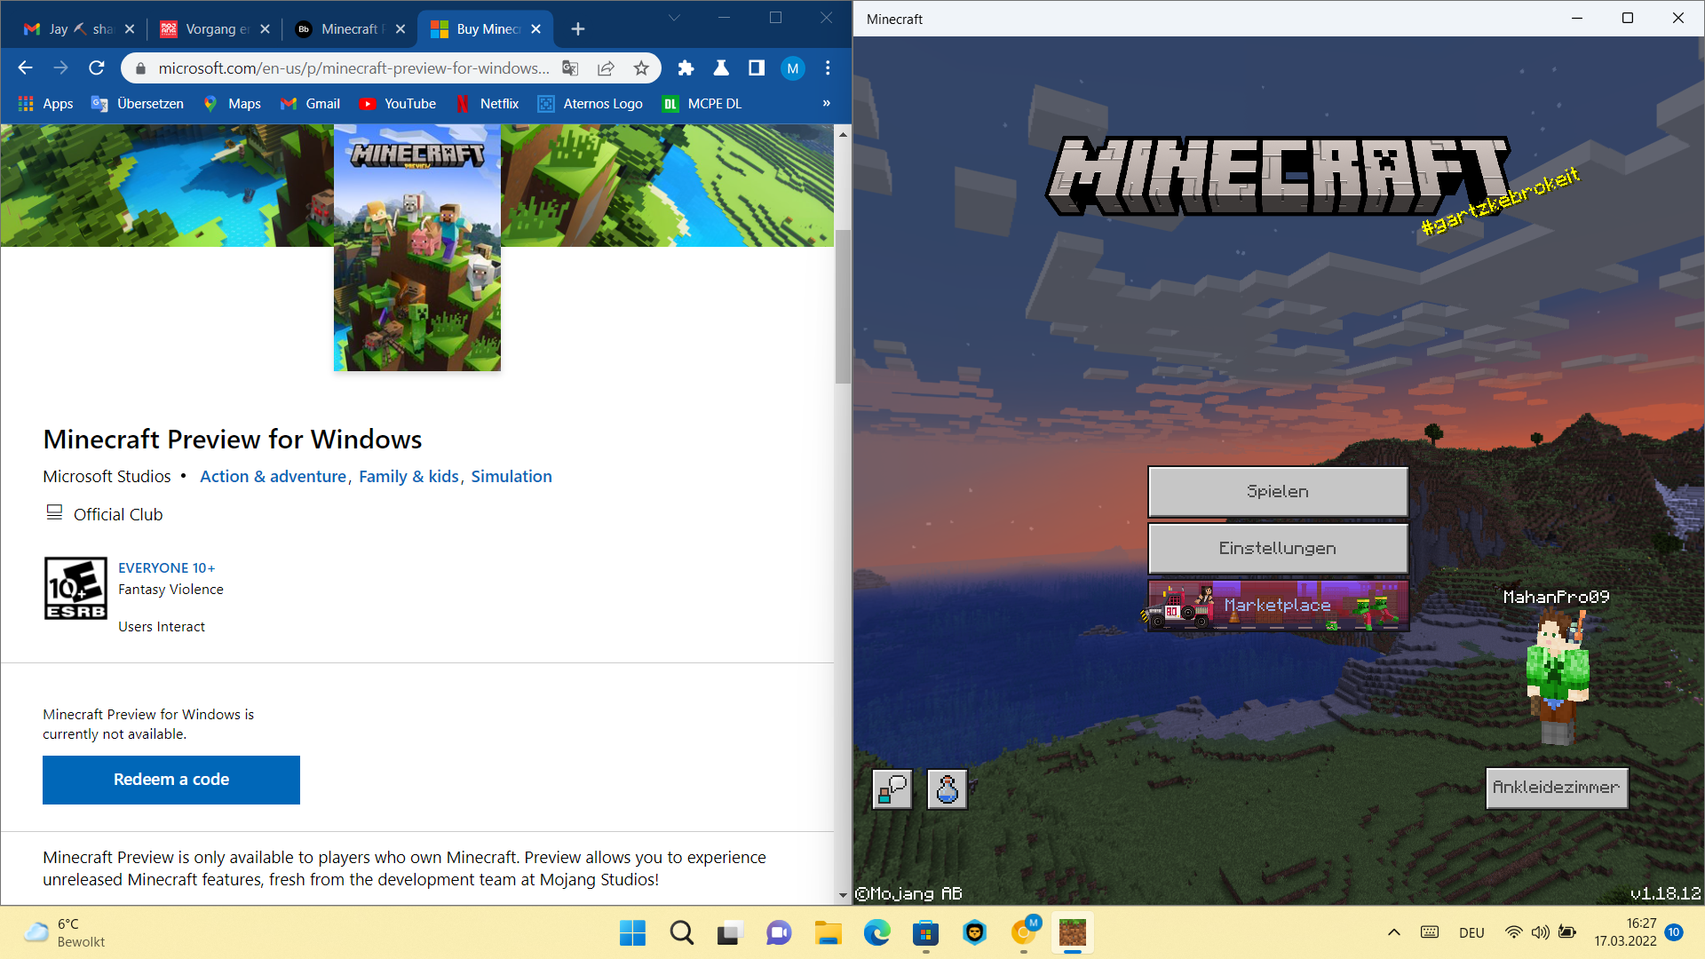
Task: Open the Chrome three-dot menu
Action: [x=828, y=68]
